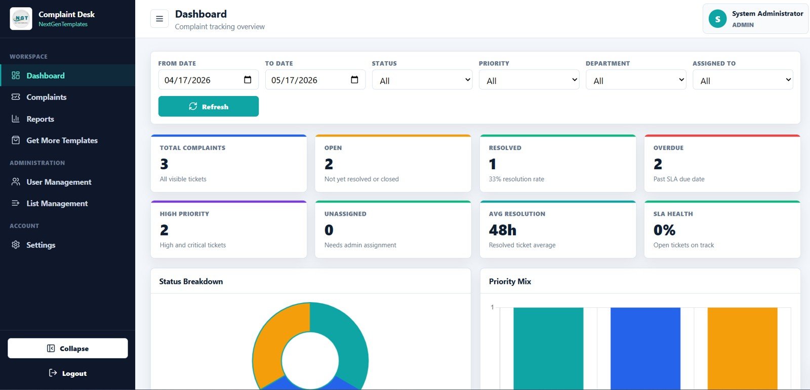Click the From Date field 04/17/2026
Screen dimensions: 810x390
pyautogui.click(x=209, y=80)
